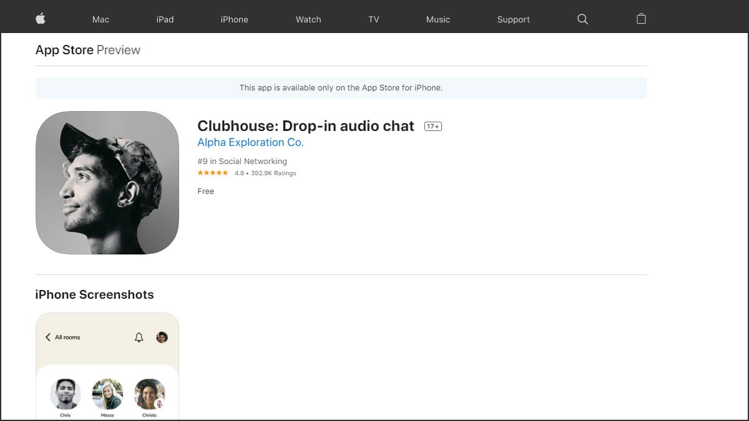Click the 17+ age rating badge
The width and height of the screenshot is (749, 421).
(433, 126)
